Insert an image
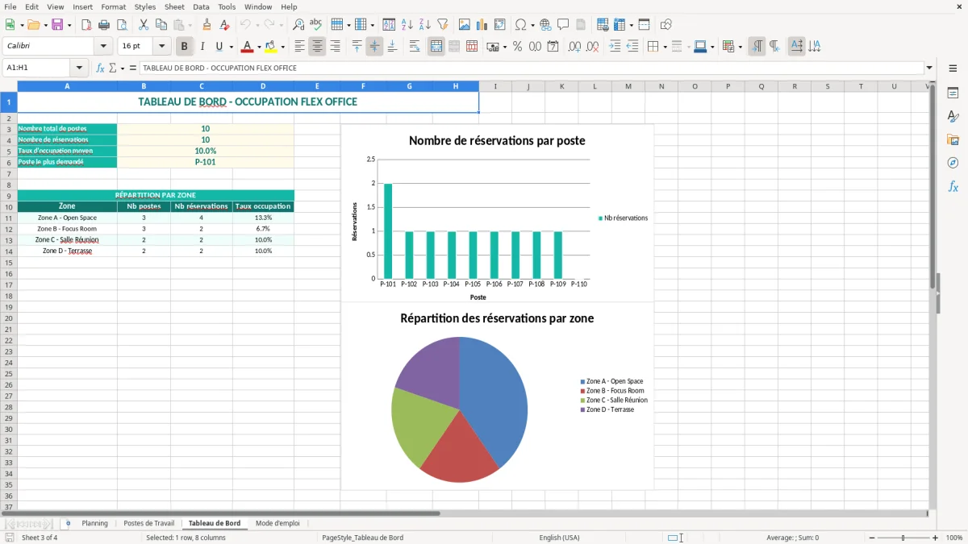This screenshot has width=968, height=544. (x=465, y=25)
